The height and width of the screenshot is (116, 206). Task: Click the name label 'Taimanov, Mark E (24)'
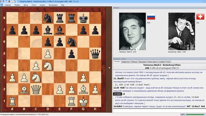click(128, 52)
